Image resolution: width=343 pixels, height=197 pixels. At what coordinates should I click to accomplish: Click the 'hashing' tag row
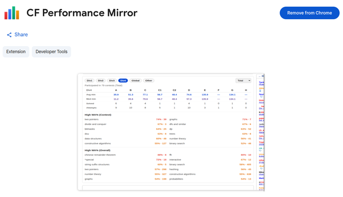click(x=210, y=169)
